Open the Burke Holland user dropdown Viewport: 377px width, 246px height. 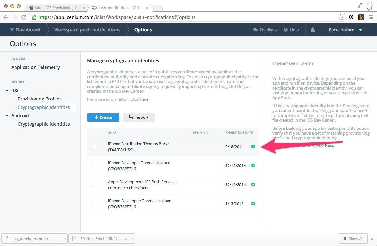tap(345, 30)
